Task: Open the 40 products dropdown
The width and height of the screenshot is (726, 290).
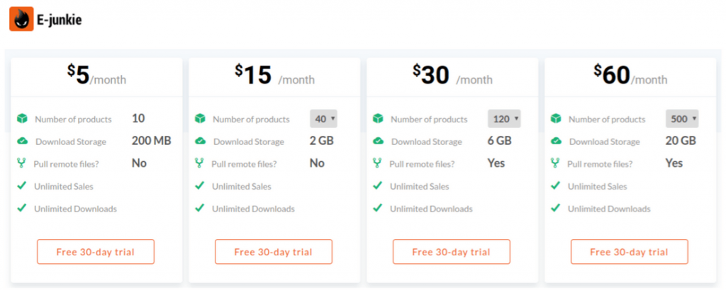Action: 323,119
